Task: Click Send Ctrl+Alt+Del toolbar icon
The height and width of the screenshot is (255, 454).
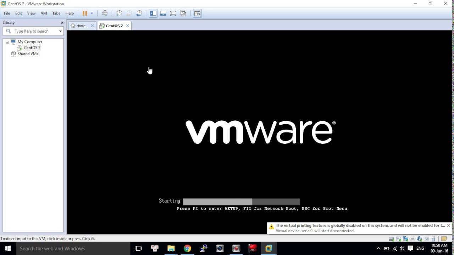Action: click(x=105, y=13)
